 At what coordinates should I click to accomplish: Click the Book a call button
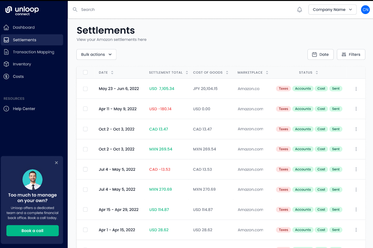pyautogui.click(x=32, y=230)
